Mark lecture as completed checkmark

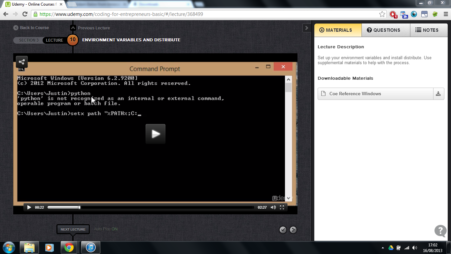point(283,230)
